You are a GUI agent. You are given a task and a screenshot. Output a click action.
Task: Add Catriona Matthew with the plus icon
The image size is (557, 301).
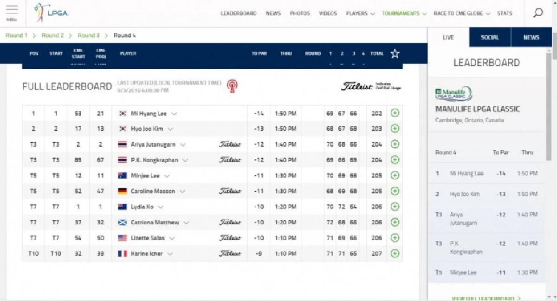[395, 222]
